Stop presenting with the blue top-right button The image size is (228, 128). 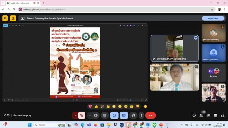pos(213,18)
